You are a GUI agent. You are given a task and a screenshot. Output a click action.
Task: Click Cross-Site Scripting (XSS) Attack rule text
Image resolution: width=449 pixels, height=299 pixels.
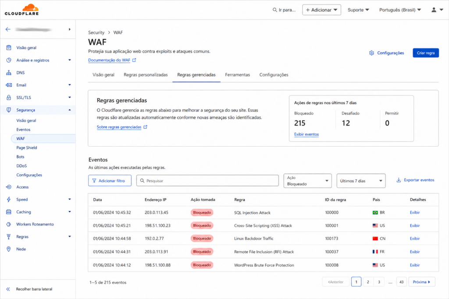point(263,225)
